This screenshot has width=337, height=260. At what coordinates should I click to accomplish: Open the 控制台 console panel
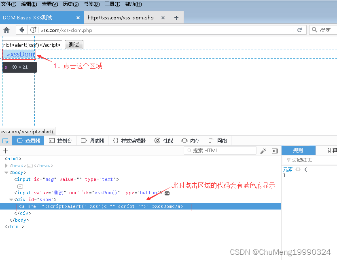(x=60, y=141)
